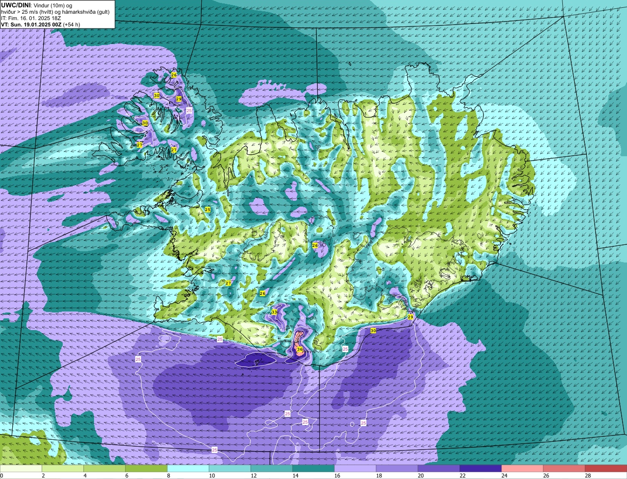Click the legend tick label "8" on the color bar
Viewport: 627px width, 479px height.
pos(169,476)
